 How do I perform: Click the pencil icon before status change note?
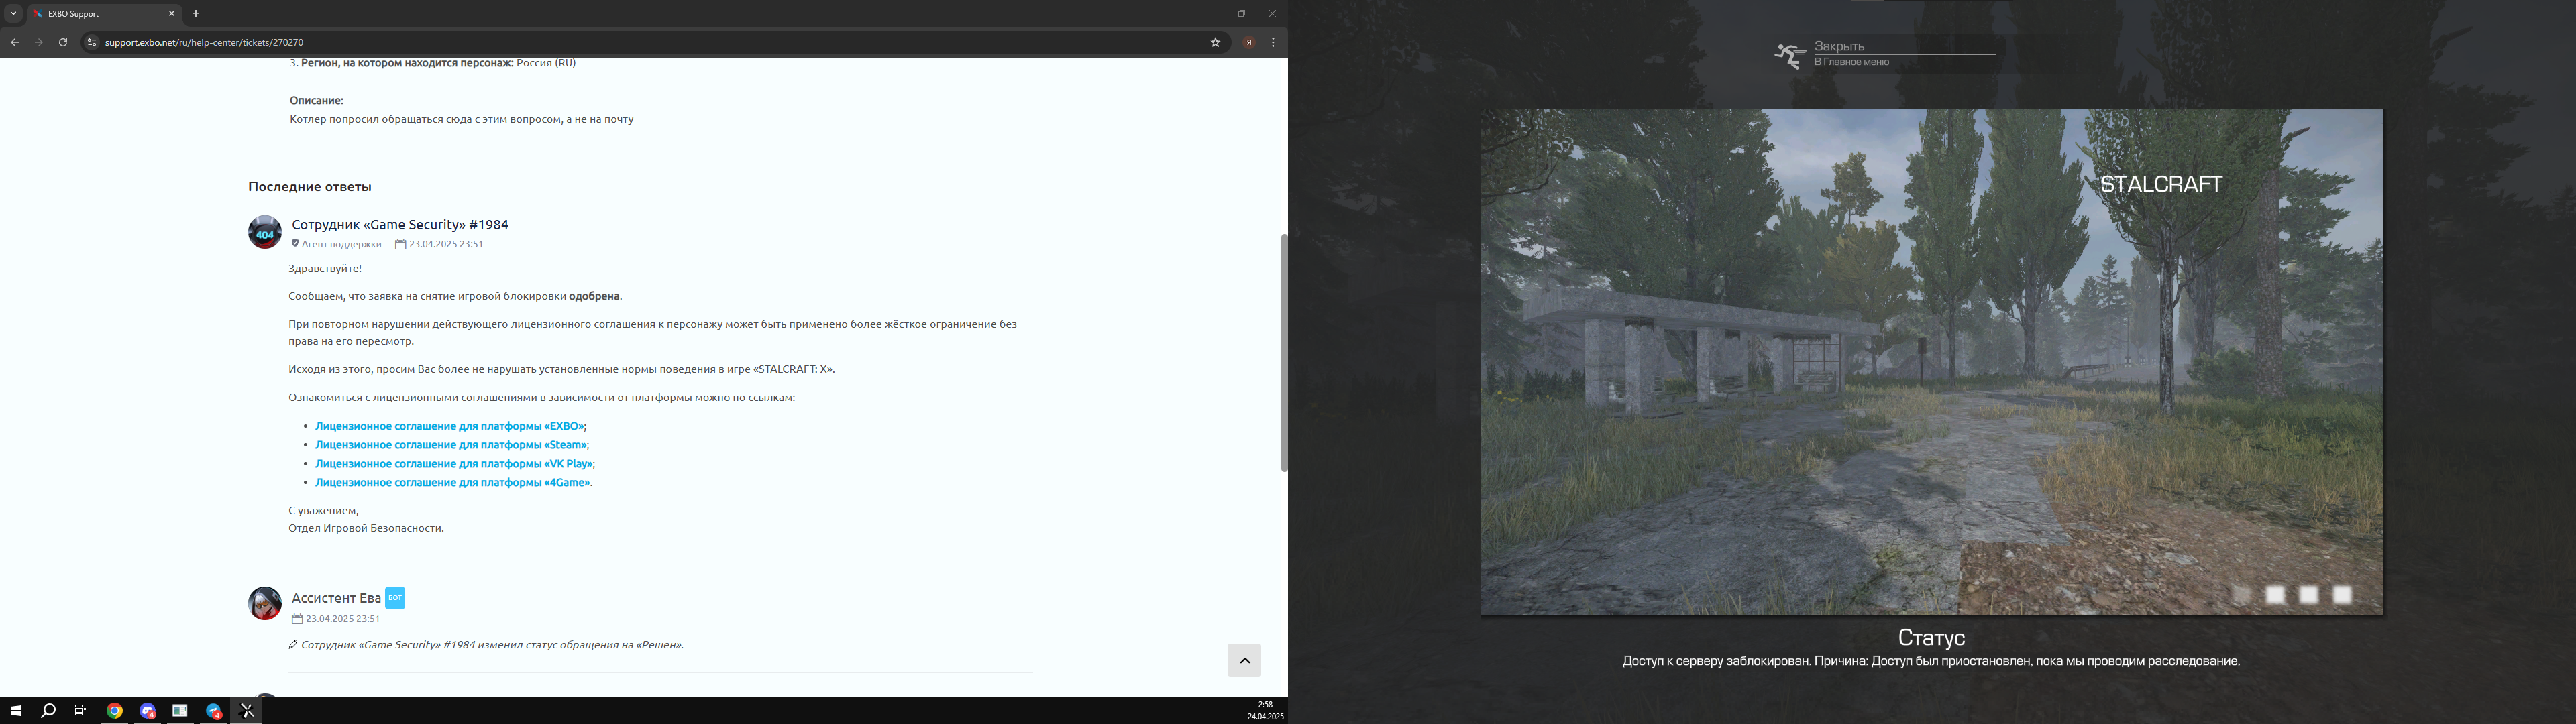(x=293, y=645)
